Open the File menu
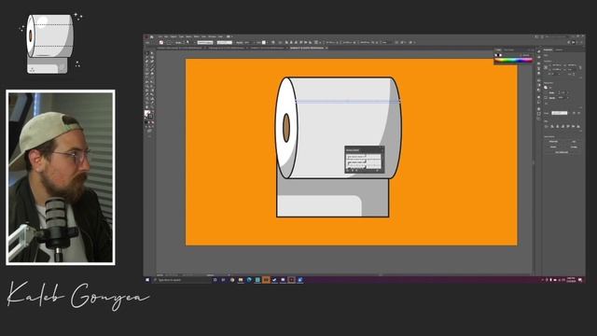The height and width of the screenshot is (336, 597). [x=160, y=37]
